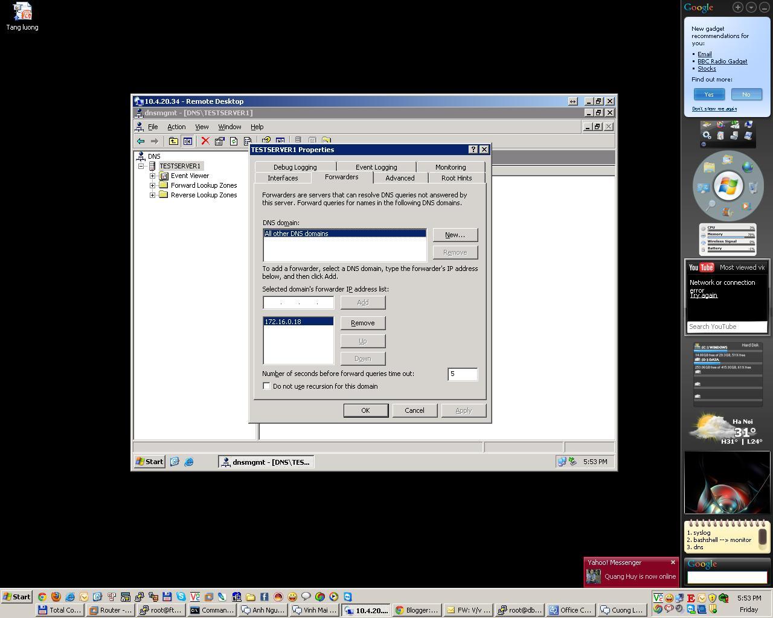Click the red X Delete toolbar icon

pyautogui.click(x=205, y=141)
